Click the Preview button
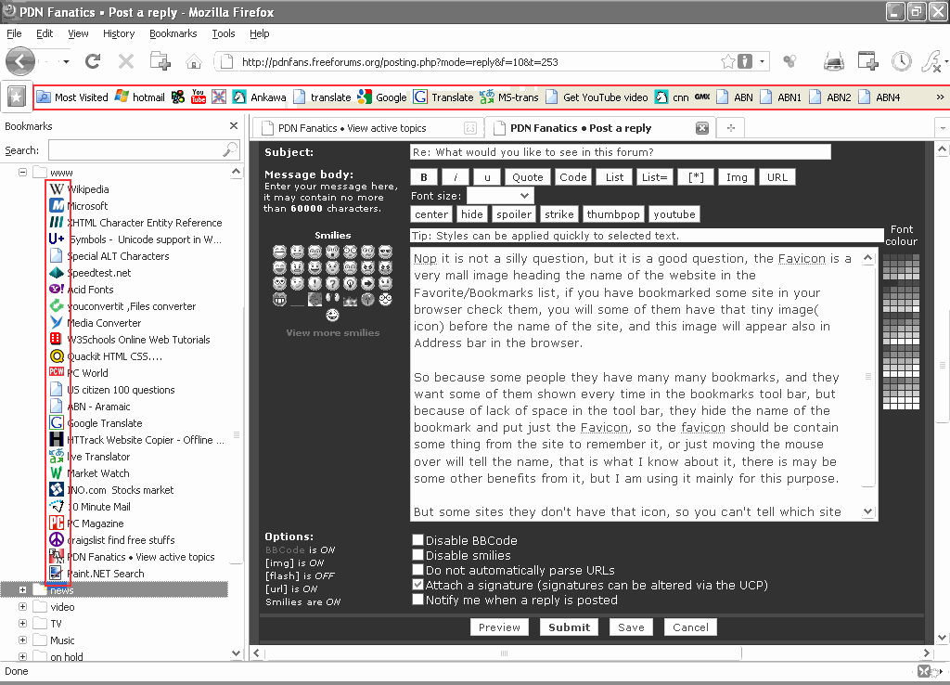The height and width of the screenshot is (685, 950). tap(499, 627)
